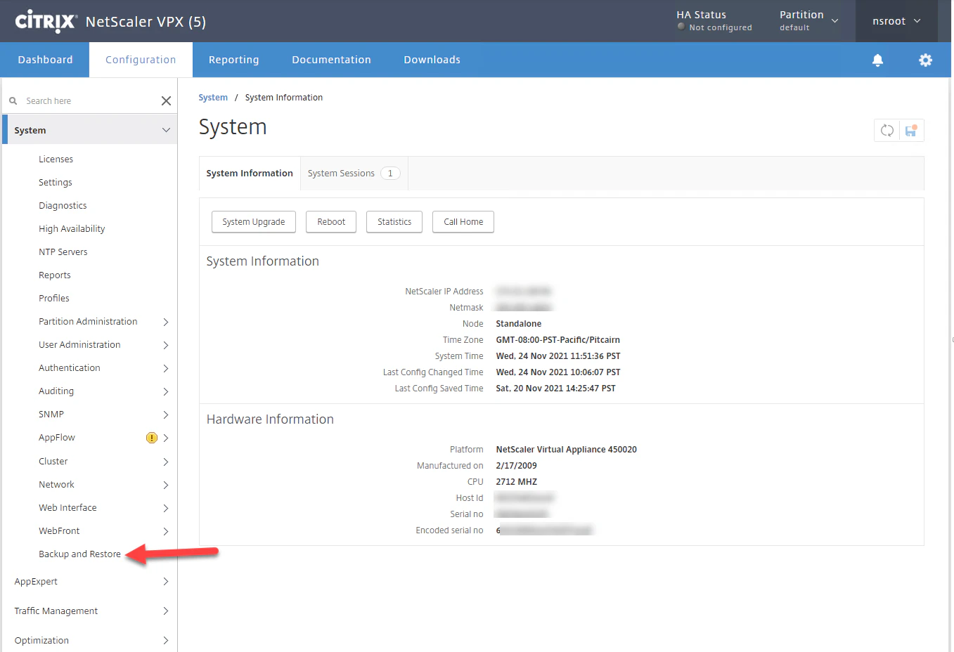Collapse the System navigation section
Viewport: 954px width, 652px height.
(167, 130)
